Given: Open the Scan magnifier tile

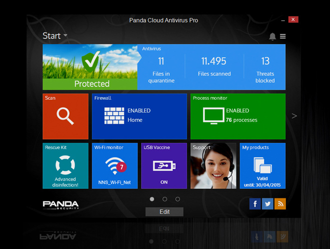Looking at the screenshot, I should 65,116.
